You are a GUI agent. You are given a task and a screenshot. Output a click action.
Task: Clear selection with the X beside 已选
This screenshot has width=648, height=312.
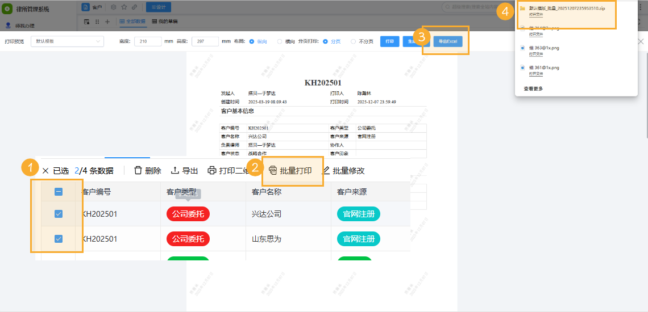tap(45, 171)
